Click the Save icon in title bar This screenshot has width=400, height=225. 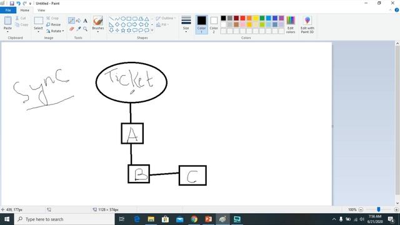(x=12, y=3)
